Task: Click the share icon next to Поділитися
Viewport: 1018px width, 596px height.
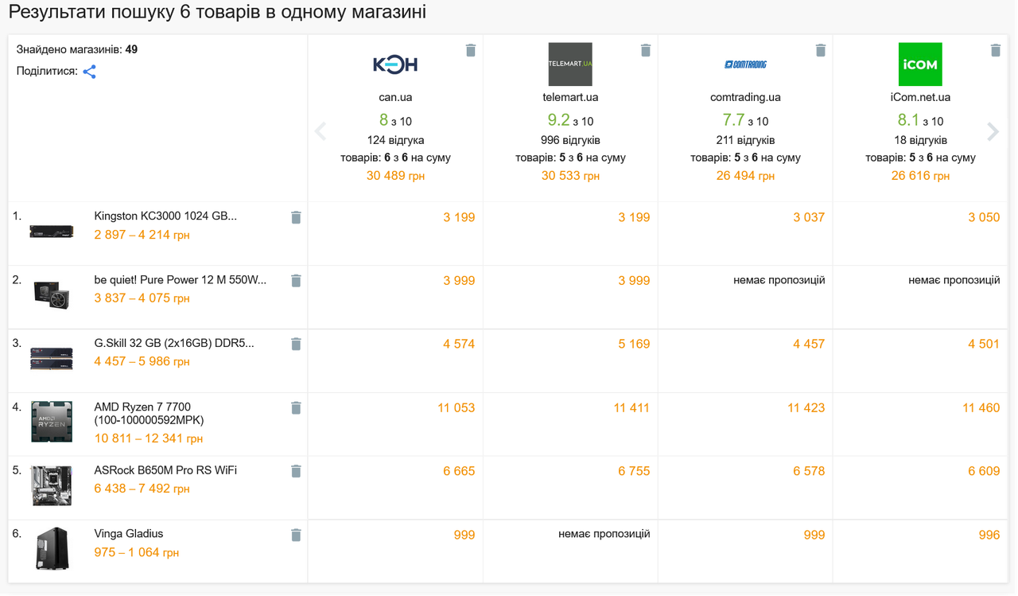Action: click(x=90, y=72)
